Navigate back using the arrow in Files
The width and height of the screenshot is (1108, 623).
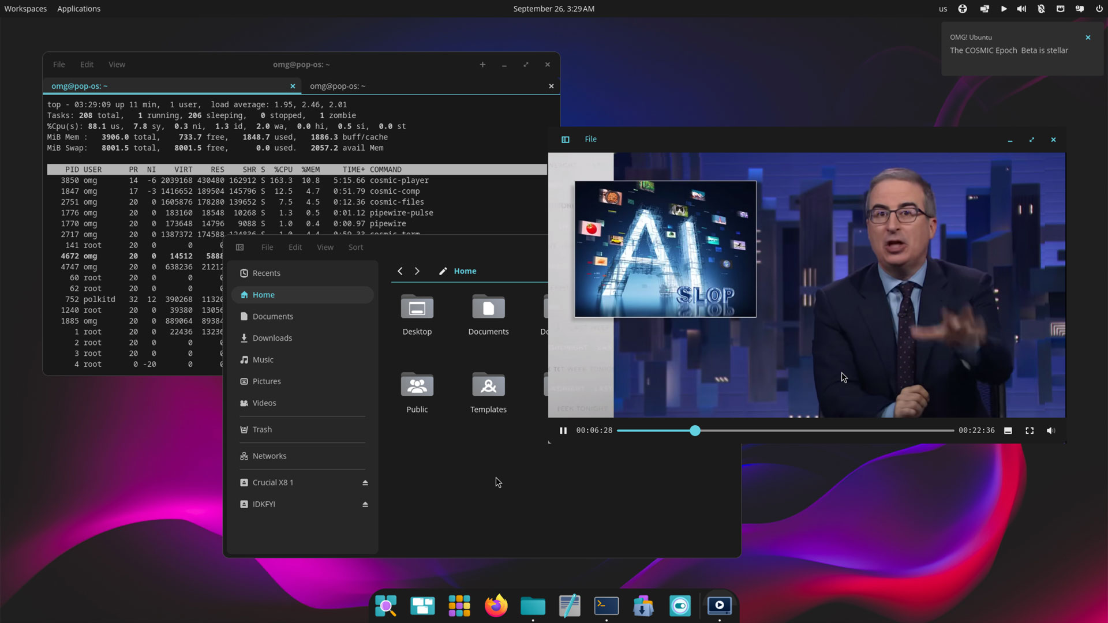tap(399, 271)
